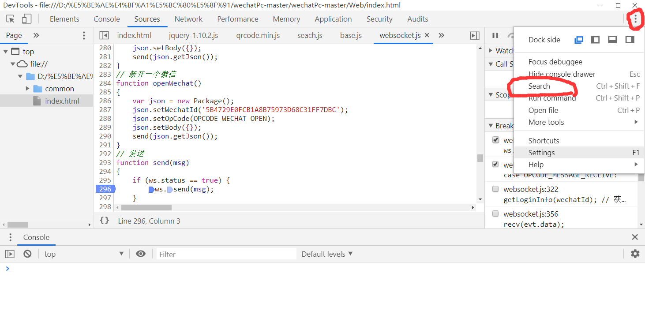This screenshot has height=322, width=645.
Task: Choose Run command from the menu
Action: (579, 98)
